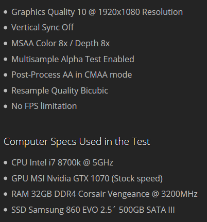Select the Vertical Sync Off text
The image size is (207, 222).
point(43,28)
